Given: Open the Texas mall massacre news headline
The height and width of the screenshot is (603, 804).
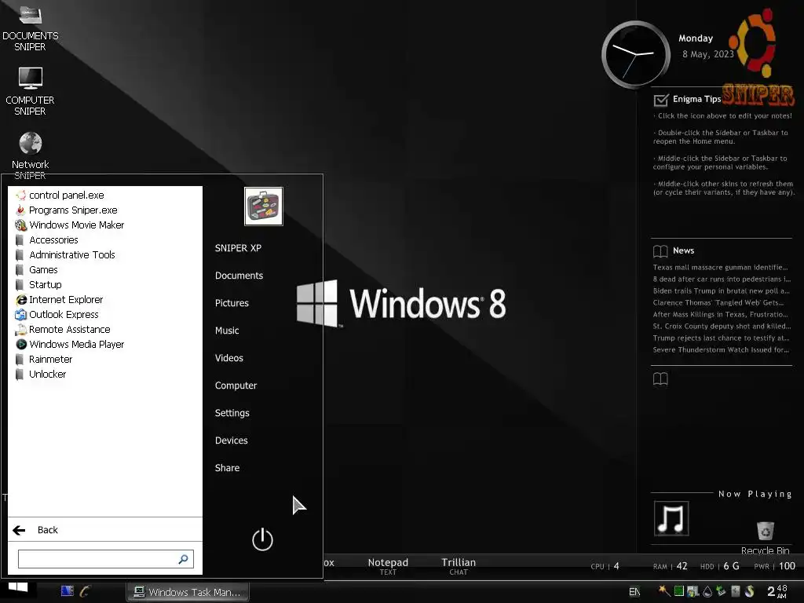Looking at the screenshot, I should (x=720, y=267).
